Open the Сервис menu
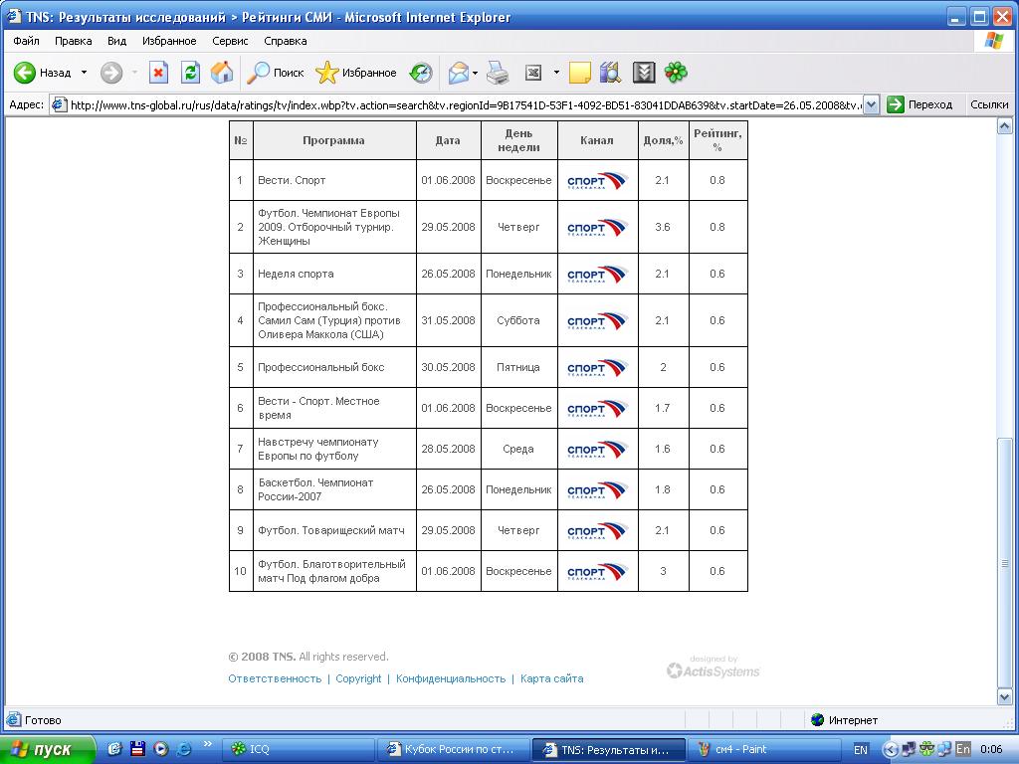Viewport: 1019px width, 764px height. click(x=230, y=41)
